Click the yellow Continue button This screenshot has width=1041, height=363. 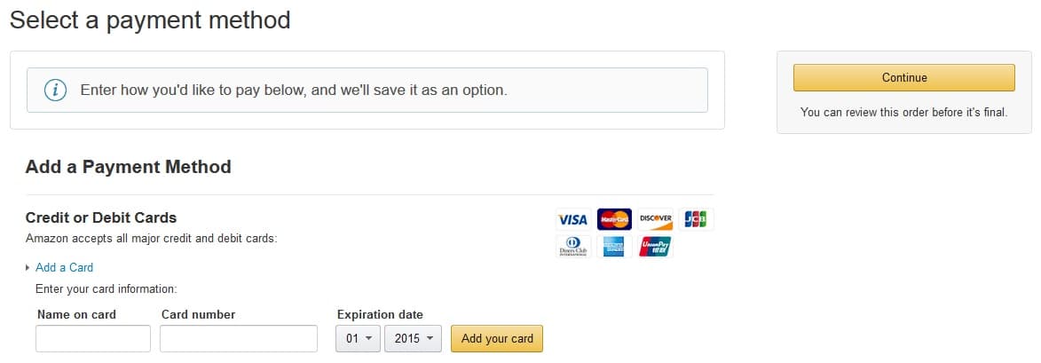[903, 77]
